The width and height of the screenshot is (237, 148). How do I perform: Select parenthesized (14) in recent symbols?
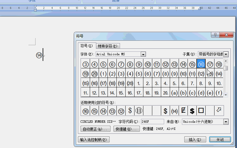pos(174,111)
